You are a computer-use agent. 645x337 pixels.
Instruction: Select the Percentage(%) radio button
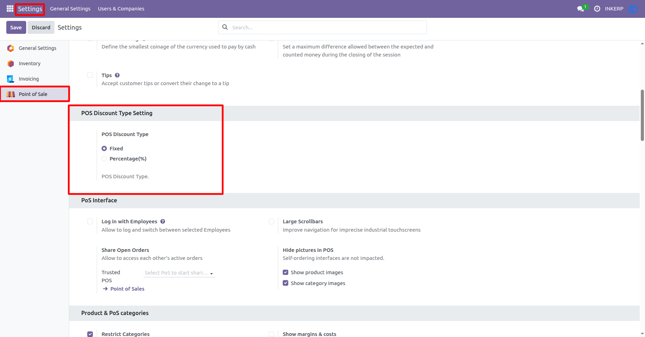click(x=104, y=159)
